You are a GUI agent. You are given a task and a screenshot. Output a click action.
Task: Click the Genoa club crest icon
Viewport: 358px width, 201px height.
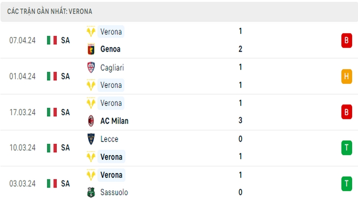(91, 49)
